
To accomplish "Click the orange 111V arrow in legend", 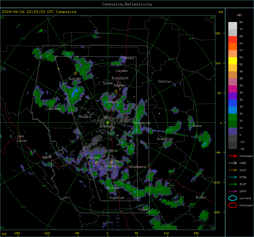I will pos(233,170).
